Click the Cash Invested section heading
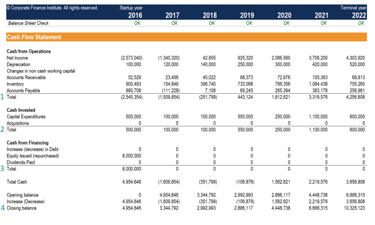The width and height of the screenshot is (375, 225). coord(21,110)
